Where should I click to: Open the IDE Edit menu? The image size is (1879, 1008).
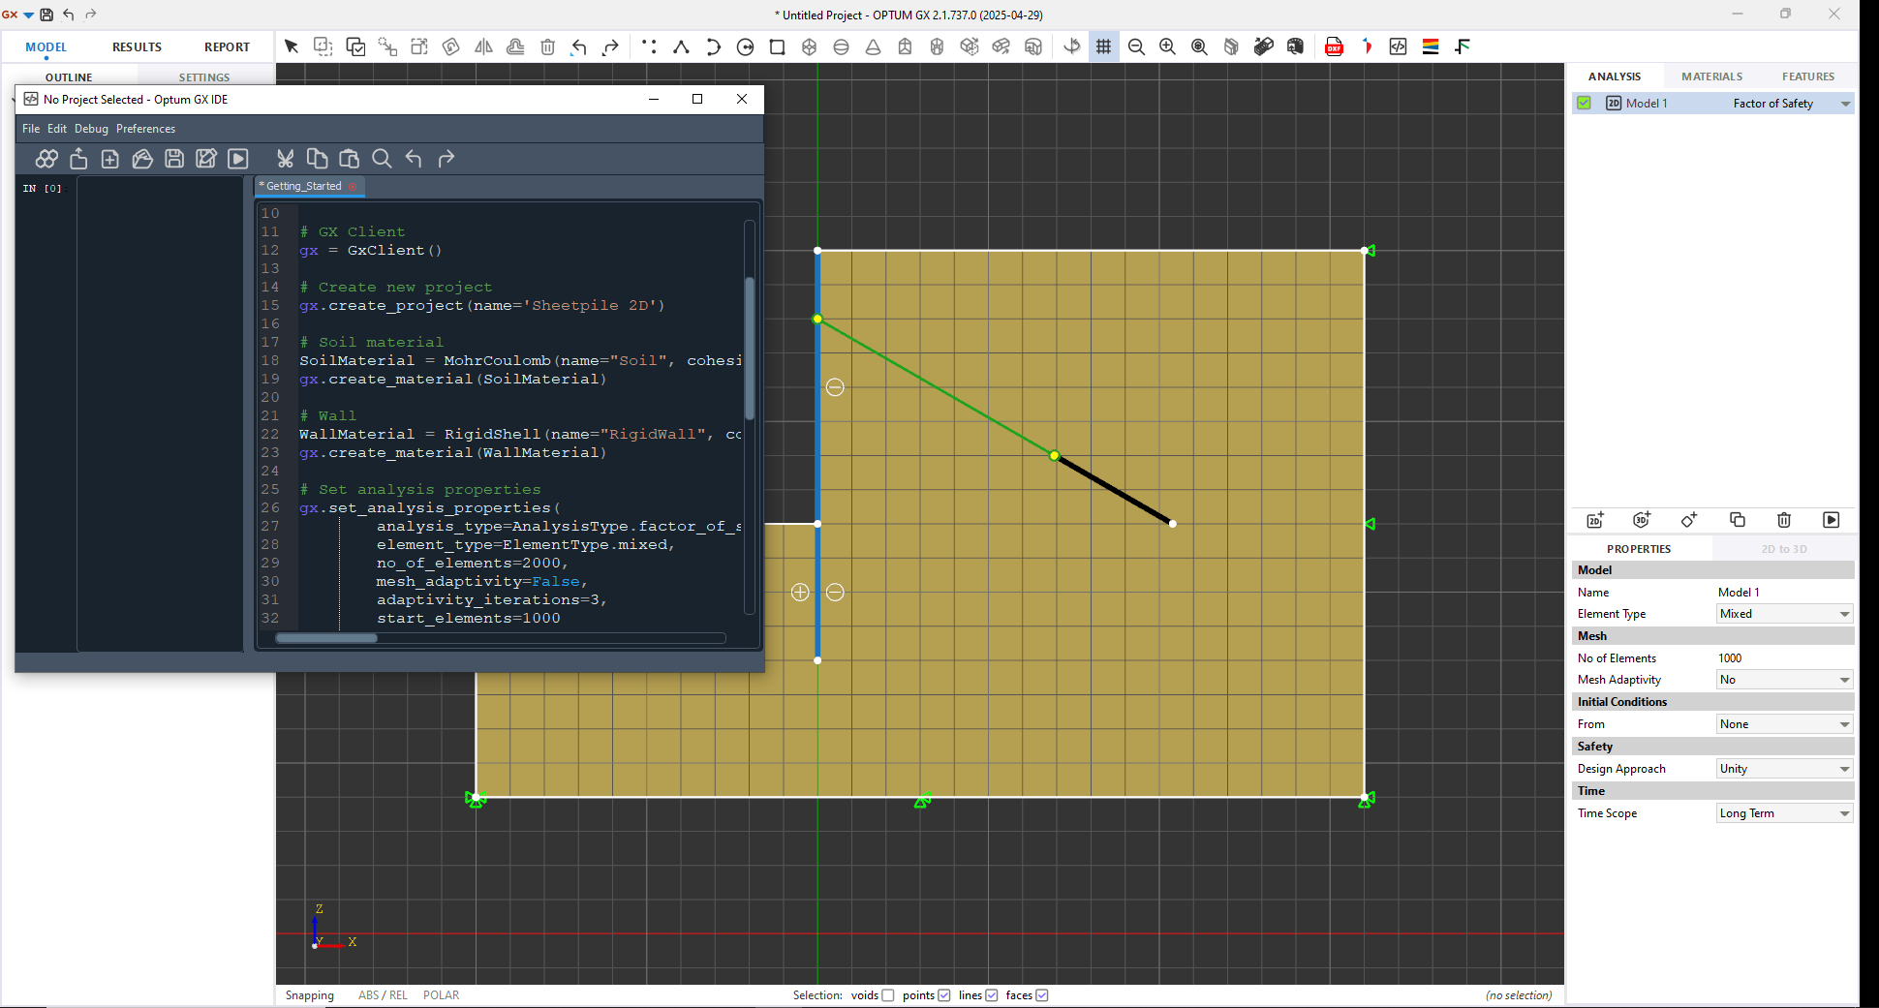coord(57,129)
